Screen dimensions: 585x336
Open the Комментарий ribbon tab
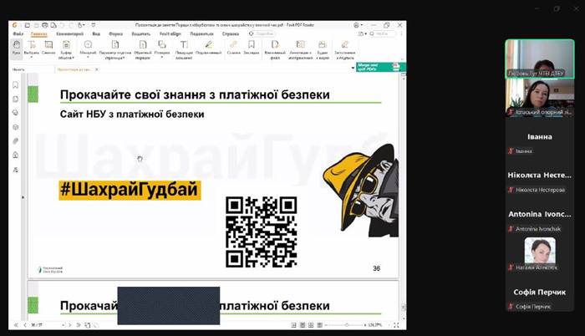(69, 34)
